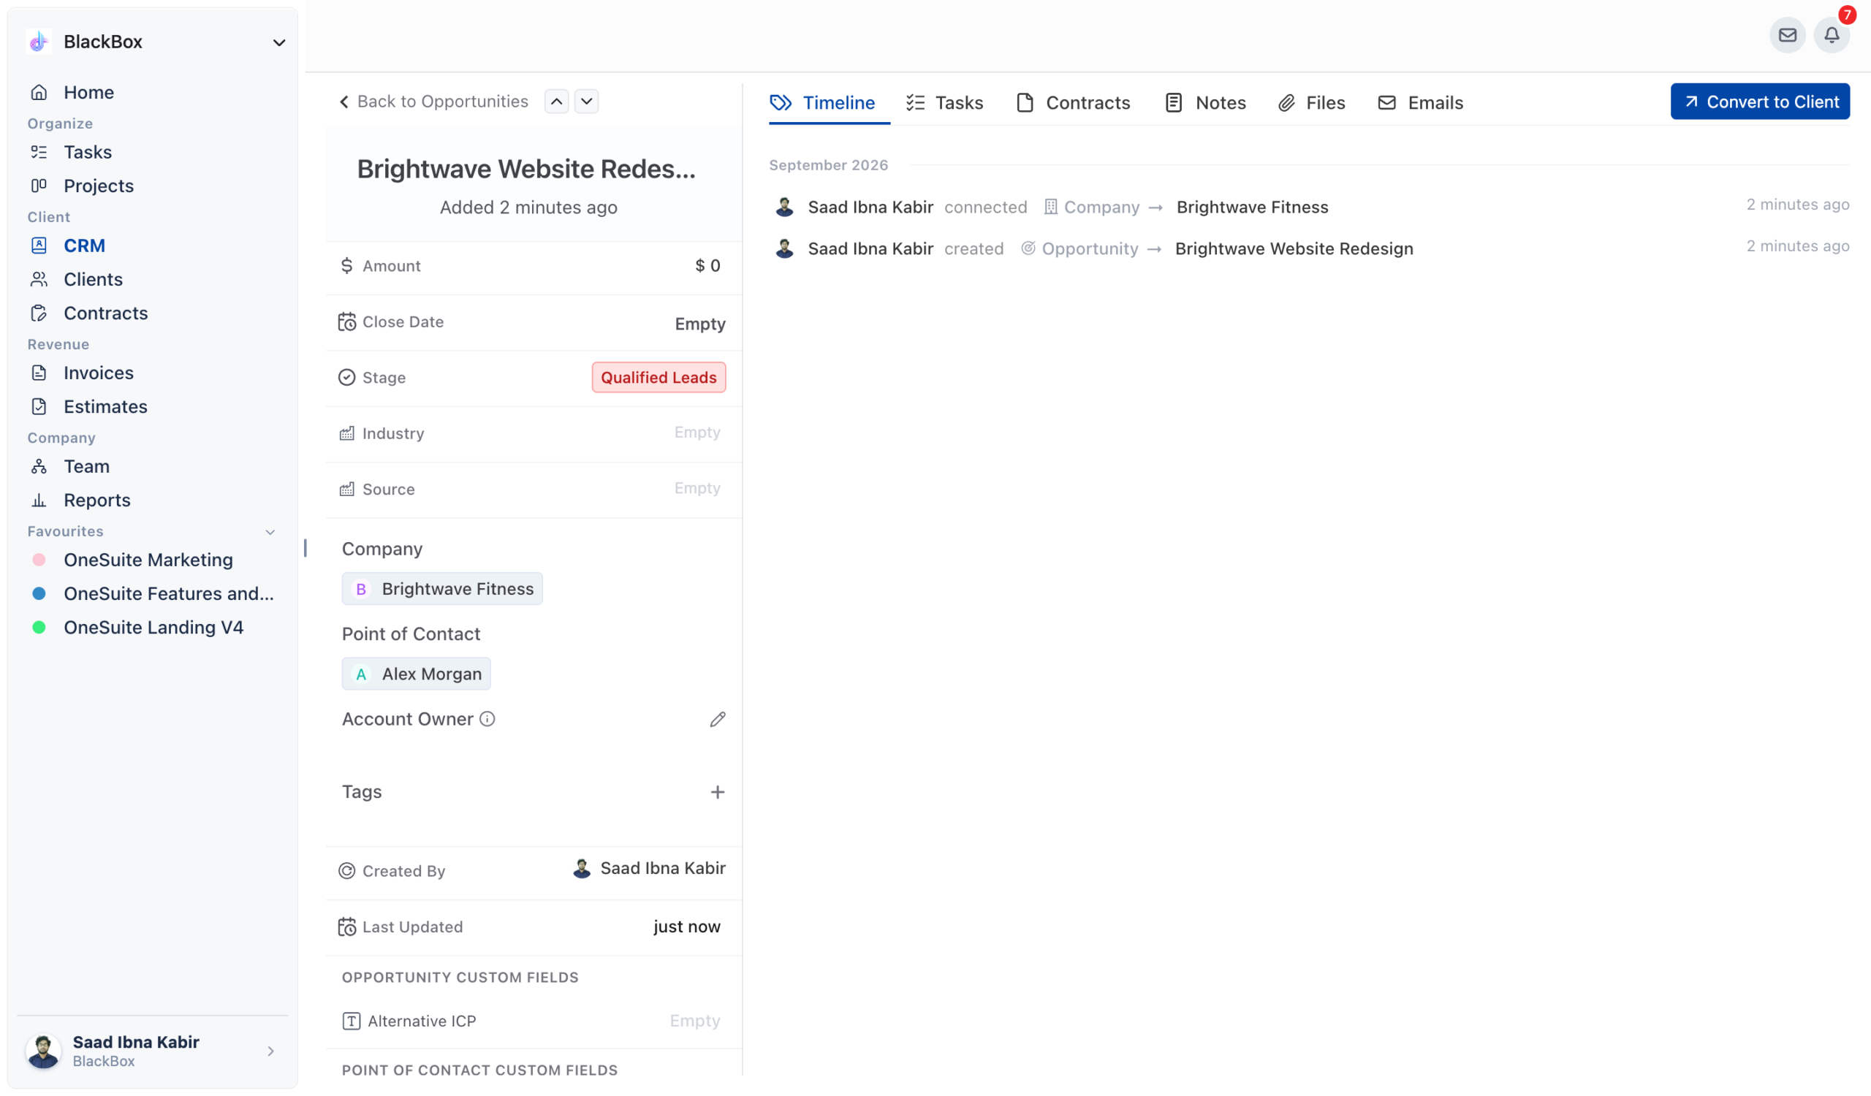Click the Close Date calendar icon
This screenshot has height=1096, width=1871.
click(346, 322)
